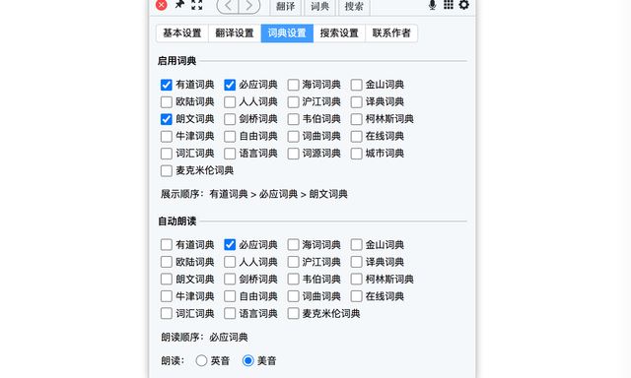Click the fullscreen expand icon

(x=197, y=4)
